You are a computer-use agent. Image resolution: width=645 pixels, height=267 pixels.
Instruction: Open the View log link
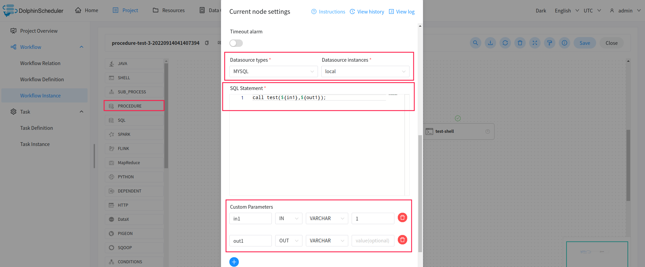(401, 12)
